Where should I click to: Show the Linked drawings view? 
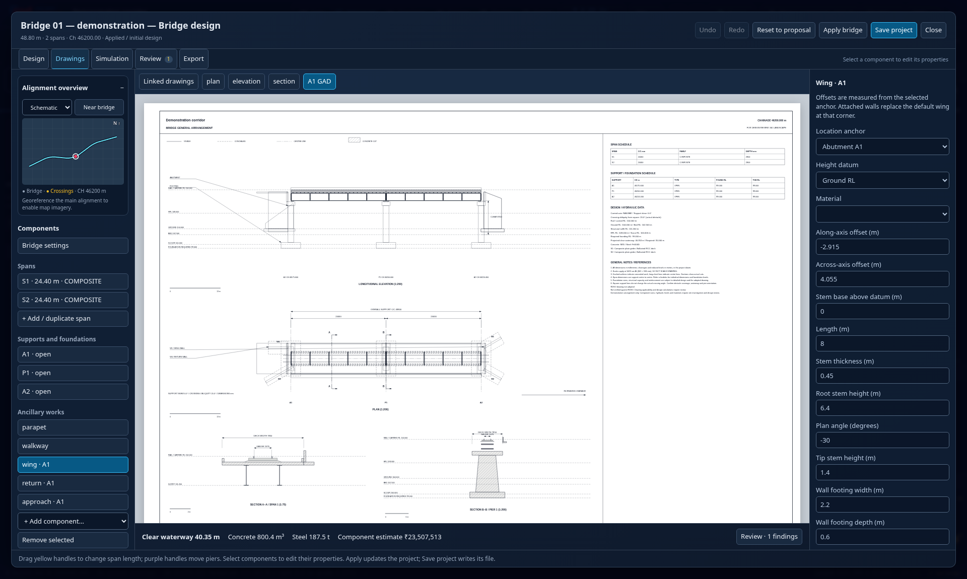point(169,82)
